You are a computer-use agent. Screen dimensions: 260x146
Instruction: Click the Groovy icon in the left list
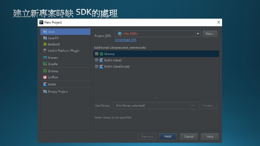45,71
